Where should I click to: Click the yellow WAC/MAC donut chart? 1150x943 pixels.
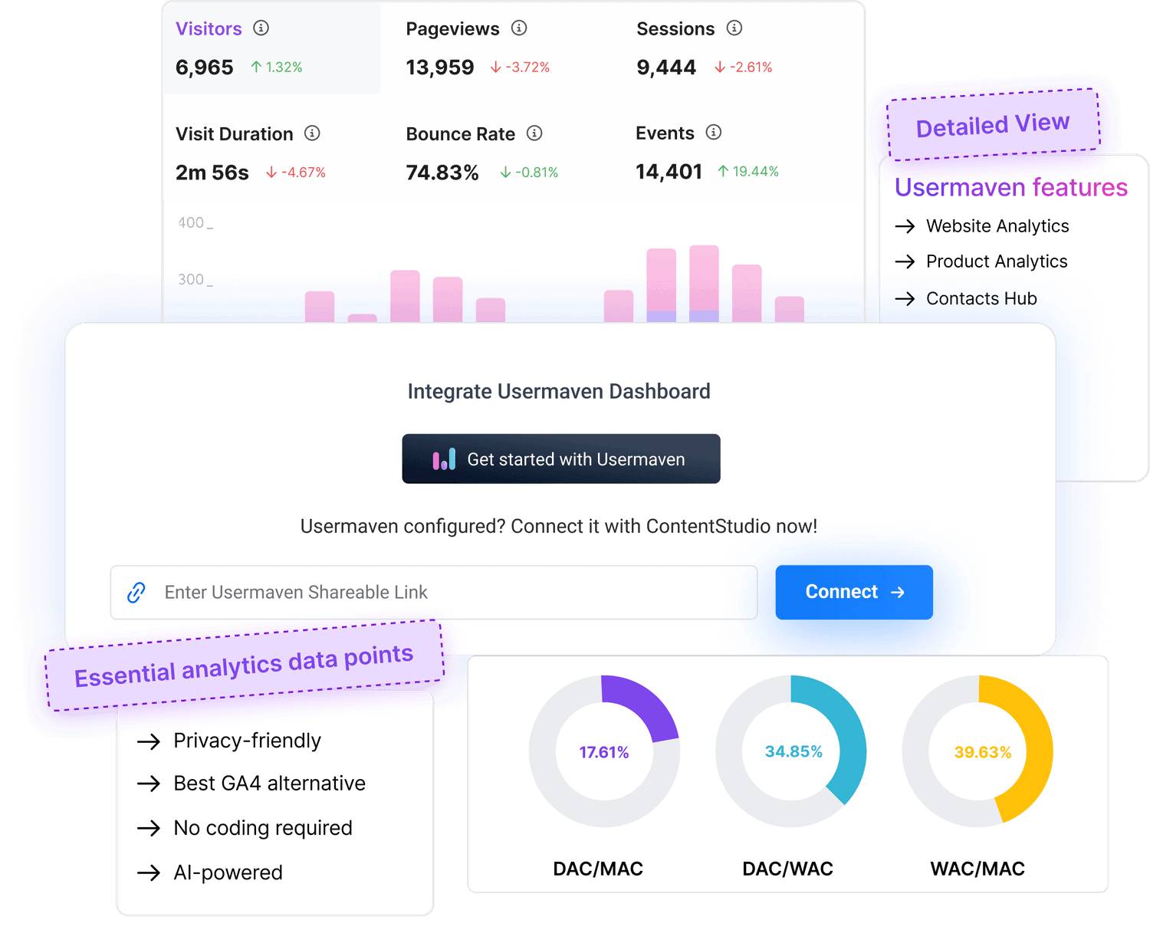coord(978,751)
